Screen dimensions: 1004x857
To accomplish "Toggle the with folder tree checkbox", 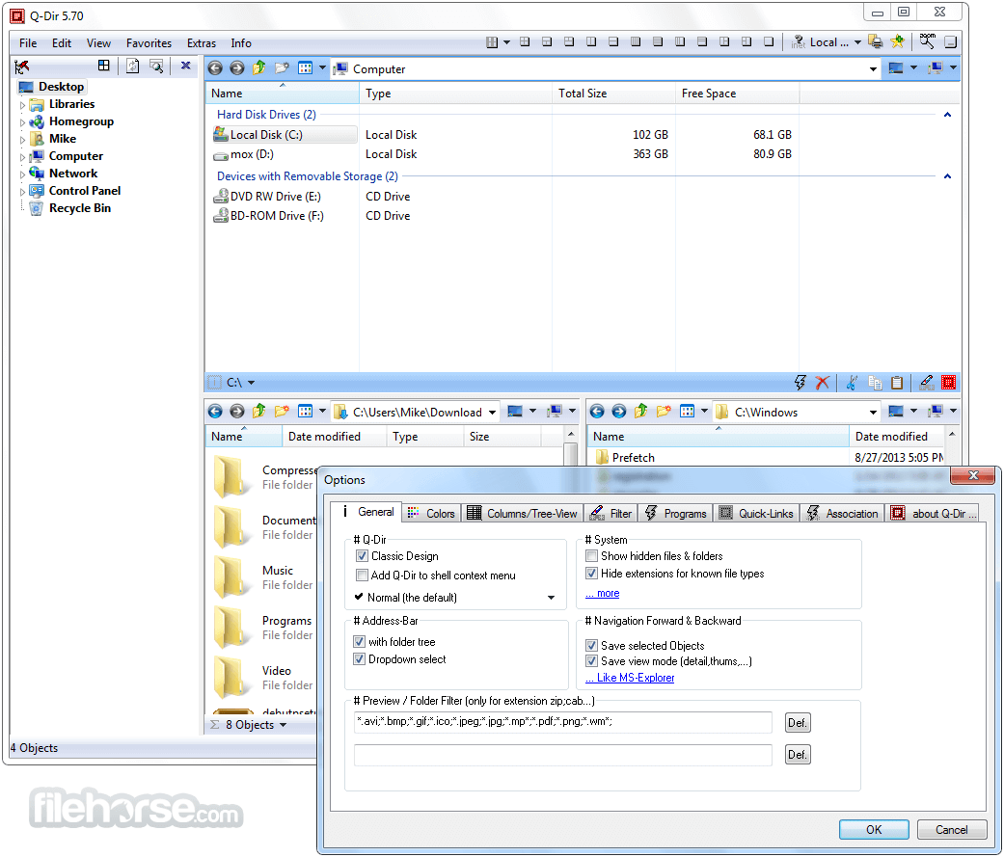I will click(359, 641).
